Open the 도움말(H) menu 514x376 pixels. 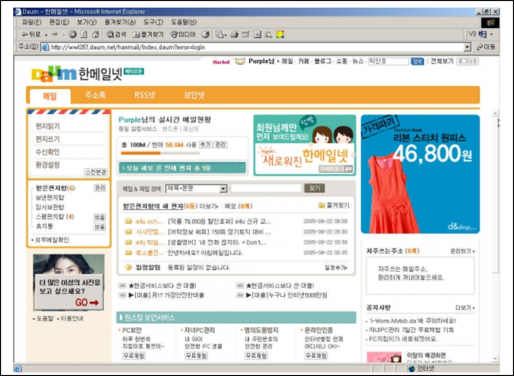(x=184, y=22)
